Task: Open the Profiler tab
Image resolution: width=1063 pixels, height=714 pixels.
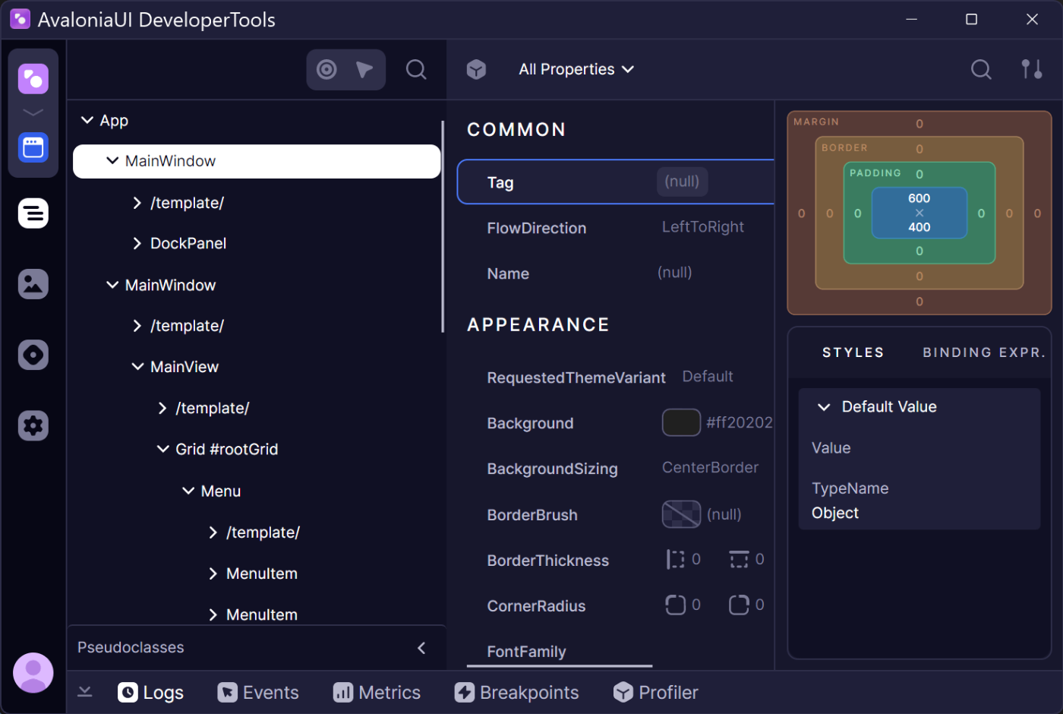Action: [x=655, y=692]
